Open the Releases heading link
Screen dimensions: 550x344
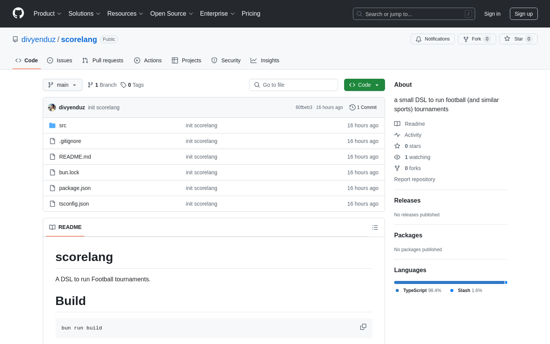click(x=407, y=200)
